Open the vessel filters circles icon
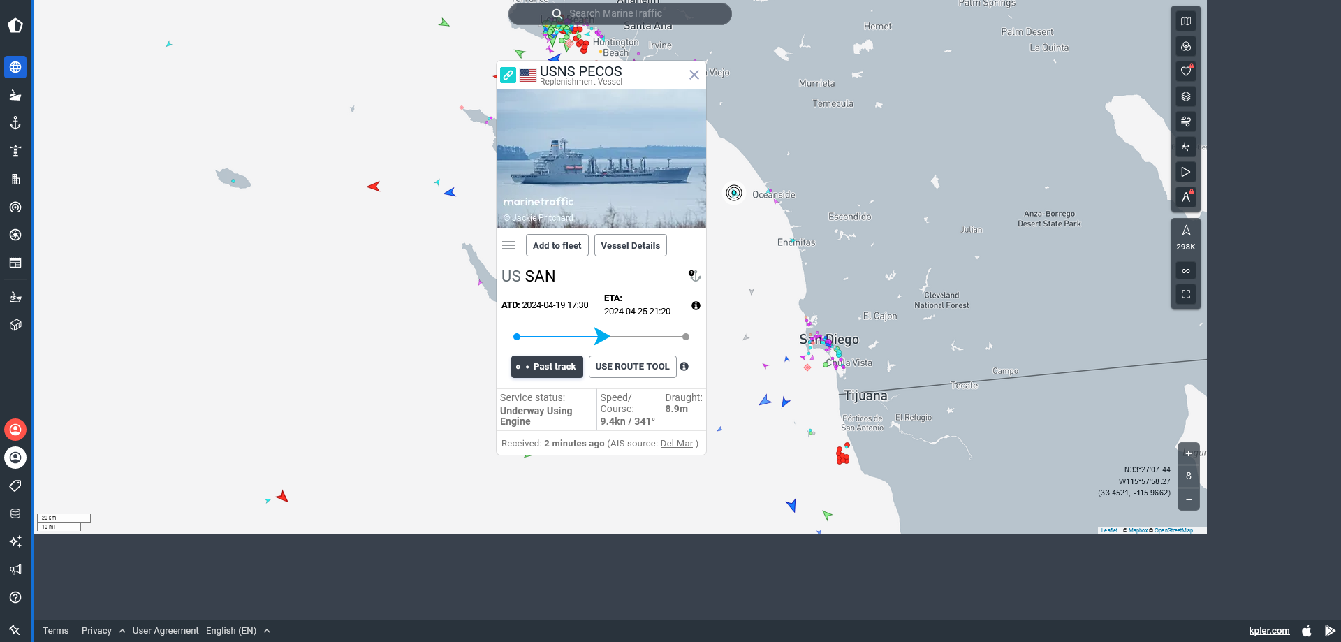1341x642 pixels. point(1186,46)
